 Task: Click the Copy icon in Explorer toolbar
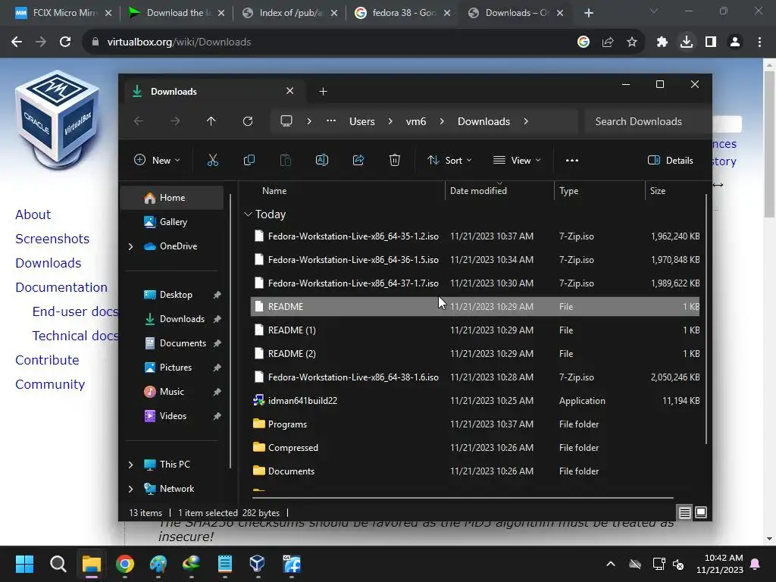pyautogui.click(x=249, y=160)
